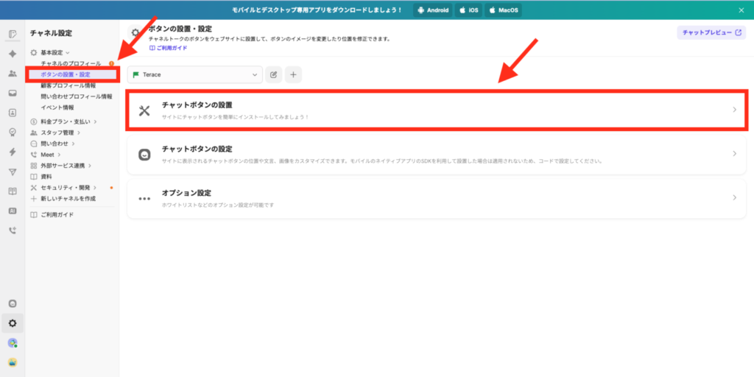
Task: Open the inbox tray icon in left rail
Action: [x=13, y=94]
